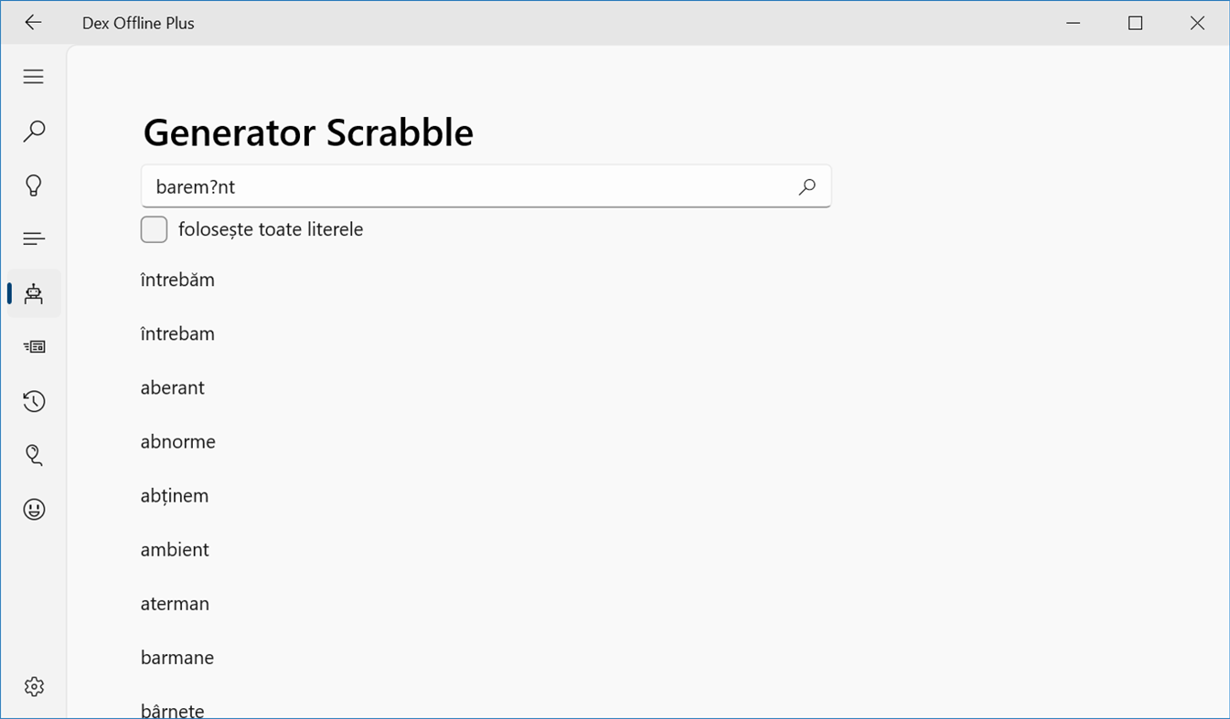
Task: Click magnifier icon in Scrabble search box
Action: [807, 187]
